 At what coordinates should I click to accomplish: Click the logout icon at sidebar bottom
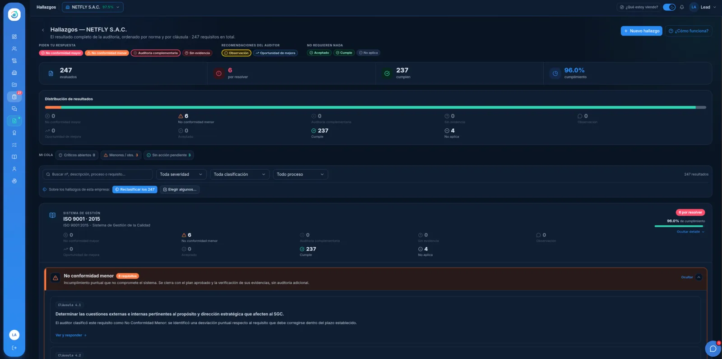pyautogui.click(x=14, y=348)
